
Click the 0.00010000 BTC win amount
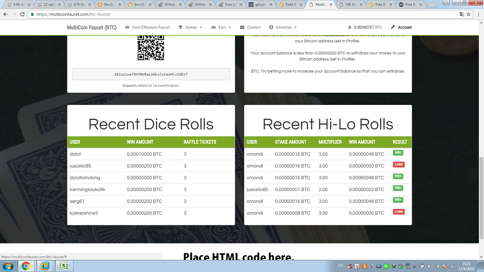coord(144,154)
